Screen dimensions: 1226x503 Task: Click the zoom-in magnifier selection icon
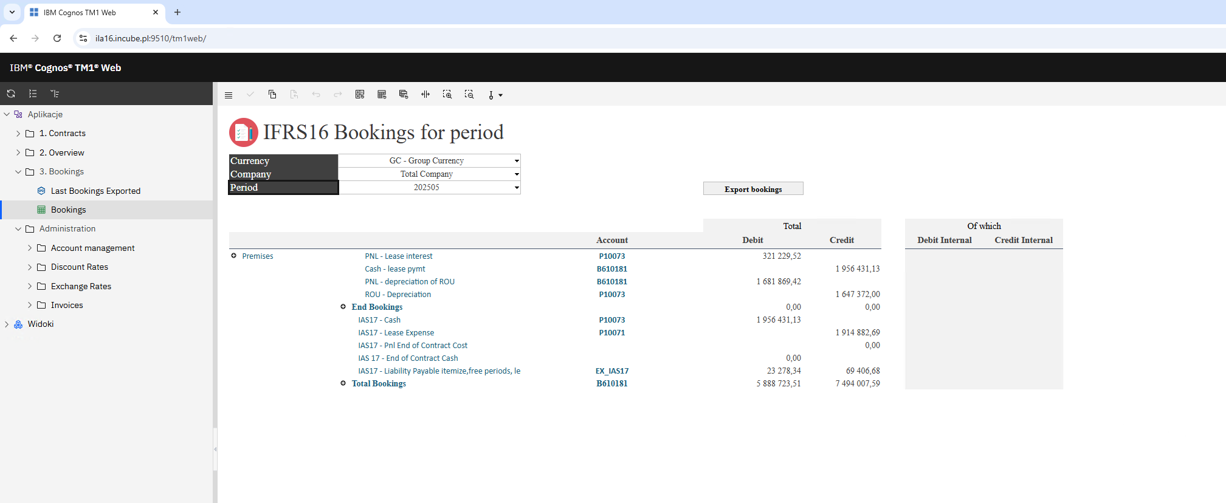click(447, 95)
